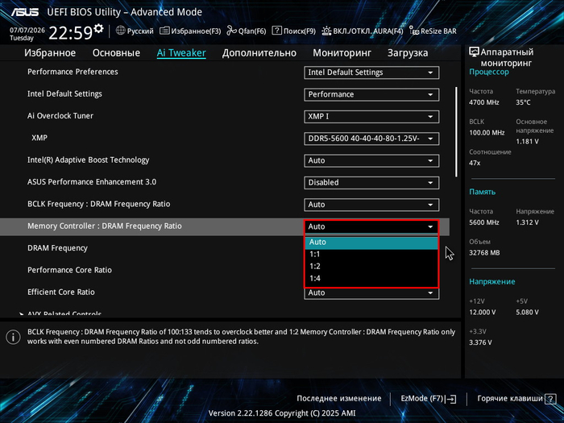564x423 pixels.
Task: Switch to the Основные tab
Action: point(116,53)
